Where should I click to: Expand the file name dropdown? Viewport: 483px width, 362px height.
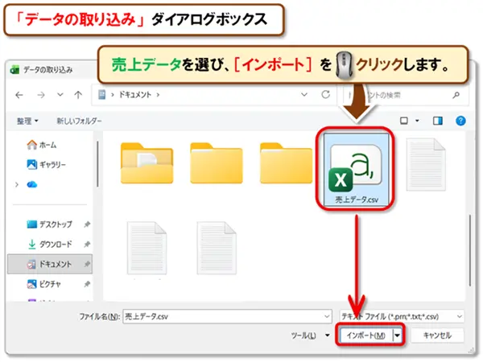[327, 316]
